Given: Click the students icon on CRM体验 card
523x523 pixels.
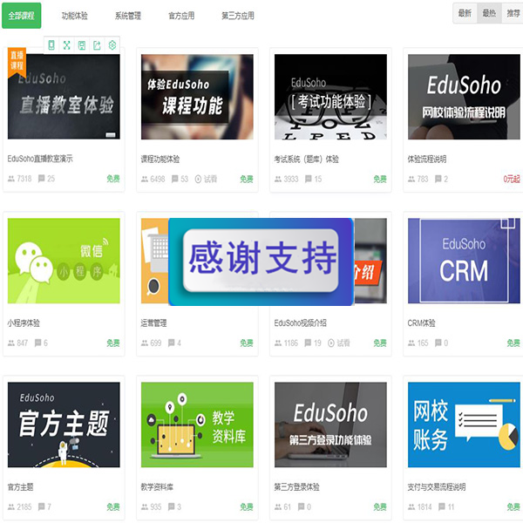Looking at the screenshot, I should pyautogui.click(x=411, y=343).
